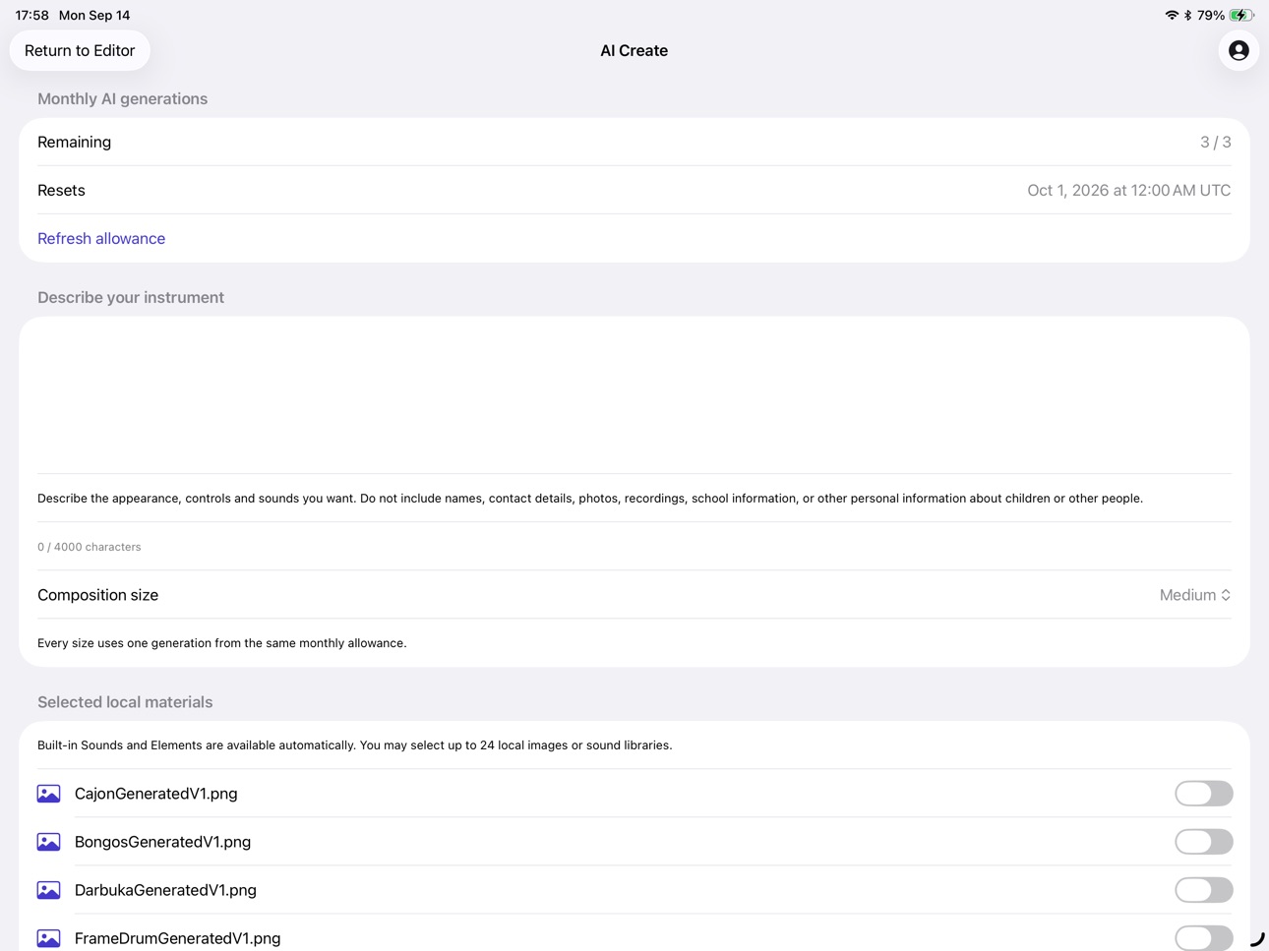Select the BongosGeneratedV1.png file name
Viewport: 1269px width, 951px height.
click(x=162, y=842)
